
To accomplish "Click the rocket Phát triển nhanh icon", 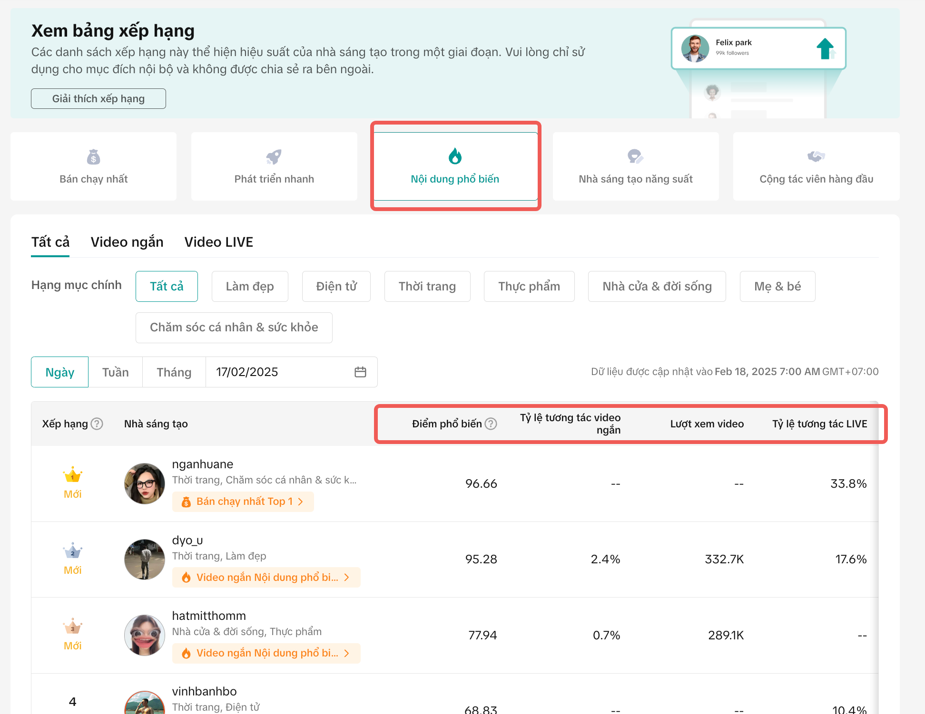I will [x=274, y=156].
